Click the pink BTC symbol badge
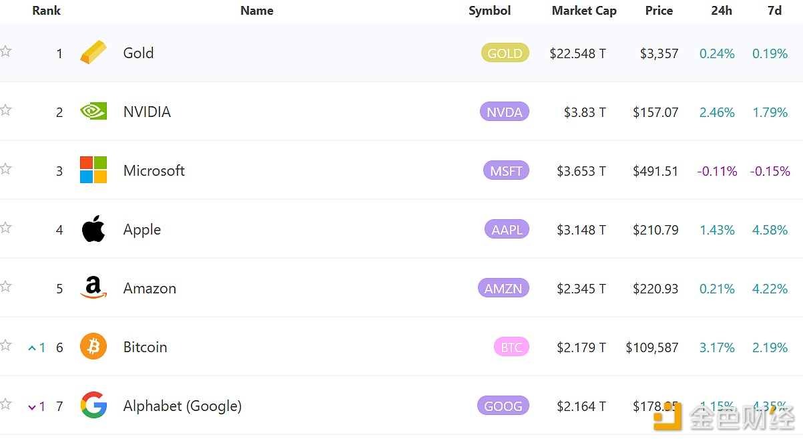The image size is (803, 439). pos(511,347)
